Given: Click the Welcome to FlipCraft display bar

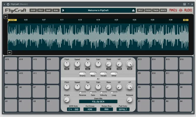Looking at the screenshot, I should pos(98,10).
